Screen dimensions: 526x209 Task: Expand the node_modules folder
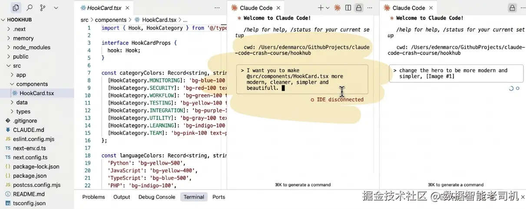31,47
